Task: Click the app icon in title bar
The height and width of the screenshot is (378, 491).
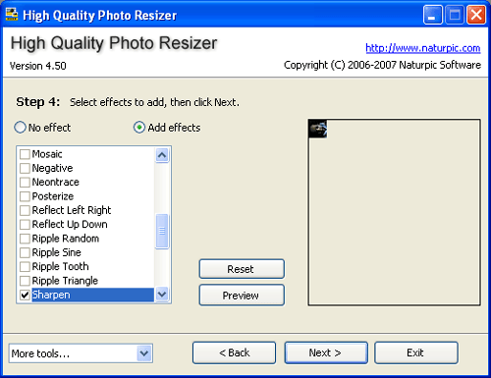Action: [12, 15]
